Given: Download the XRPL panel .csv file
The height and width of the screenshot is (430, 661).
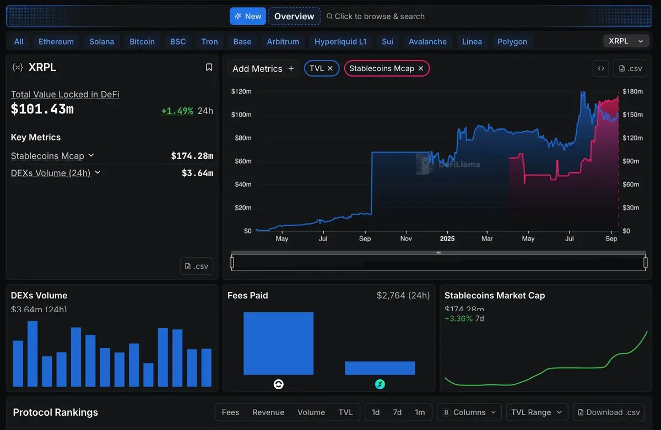Looking at the screenshot, I should (x=197, y=266).
